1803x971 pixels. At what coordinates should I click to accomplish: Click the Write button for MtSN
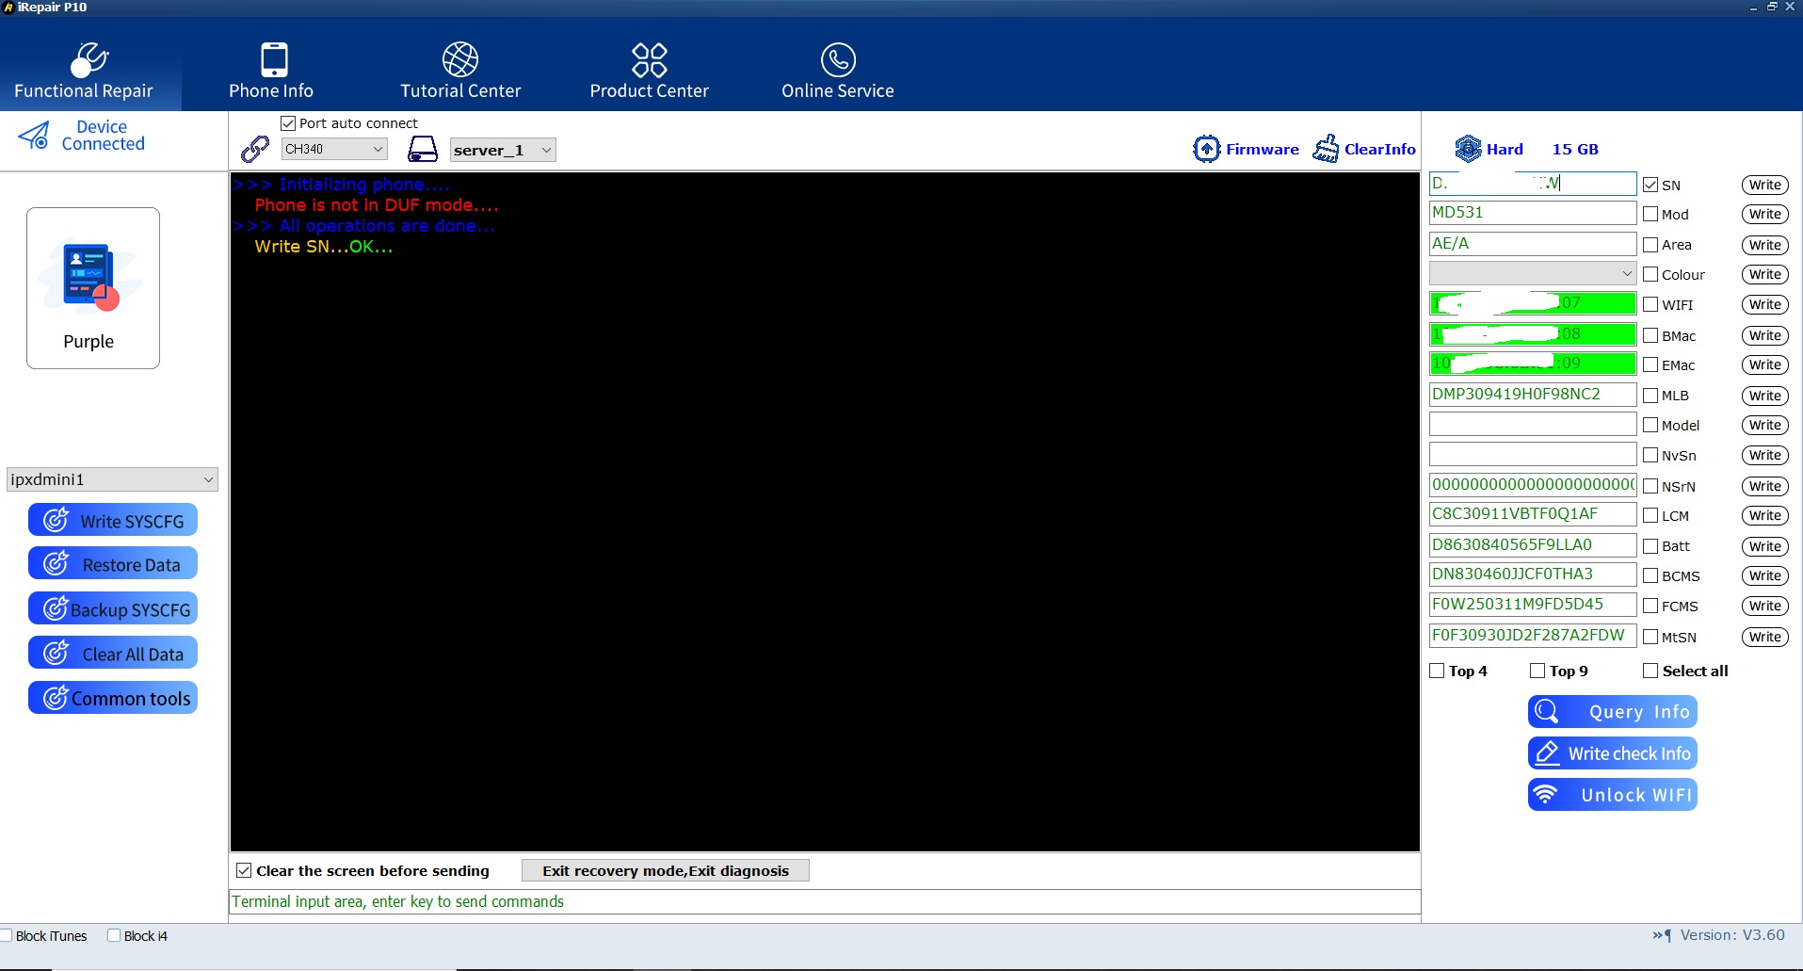tap(1765, 637)
